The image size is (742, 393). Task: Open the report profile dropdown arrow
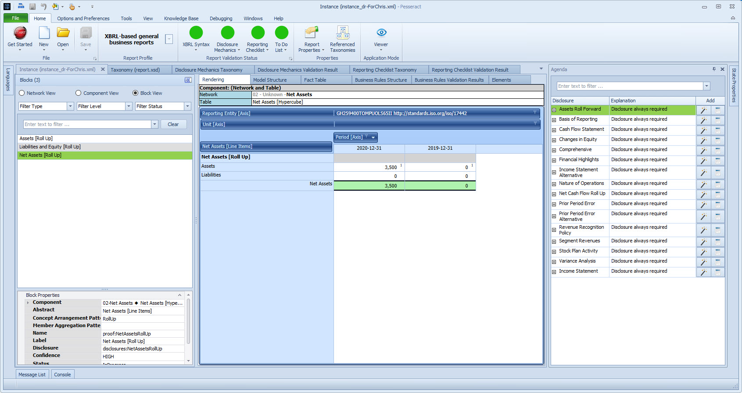169,39
